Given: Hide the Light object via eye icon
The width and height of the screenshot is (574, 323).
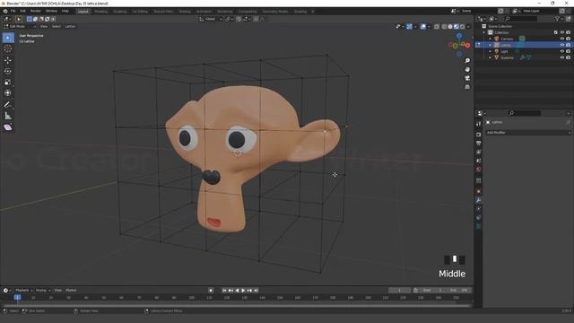Looking at the screenshot, I should pyautogui.click(x=562, y=51).
